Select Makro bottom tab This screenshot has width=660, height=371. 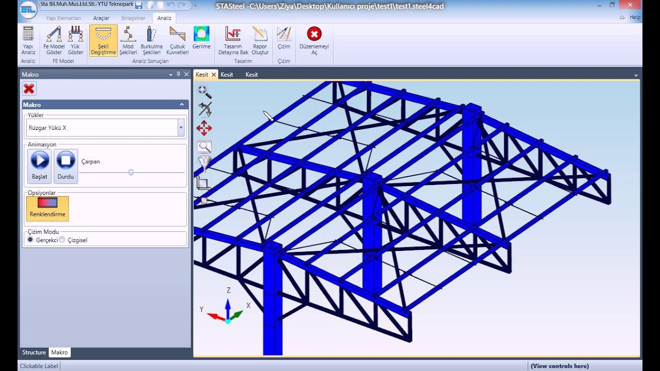point(59,352)
